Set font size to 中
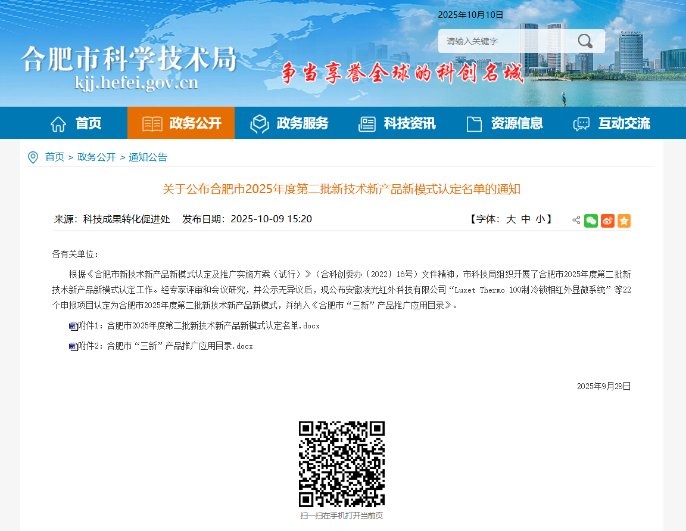The height and width of the screenshot is (531, 686). [x=525, y=219]
